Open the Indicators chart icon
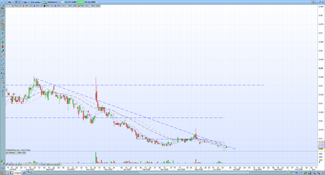 (x=45, y=2)
